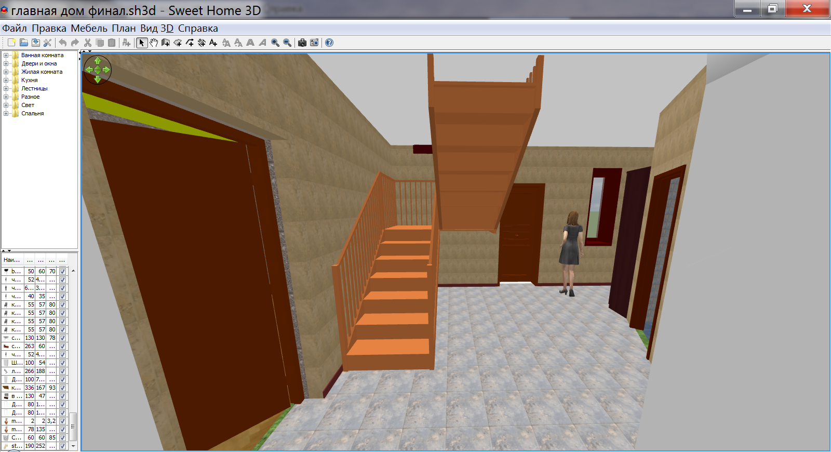
Task: Toggle visibility checkbox of row 336 167 93
Action: pyautogui.click(x=63, y=388)
